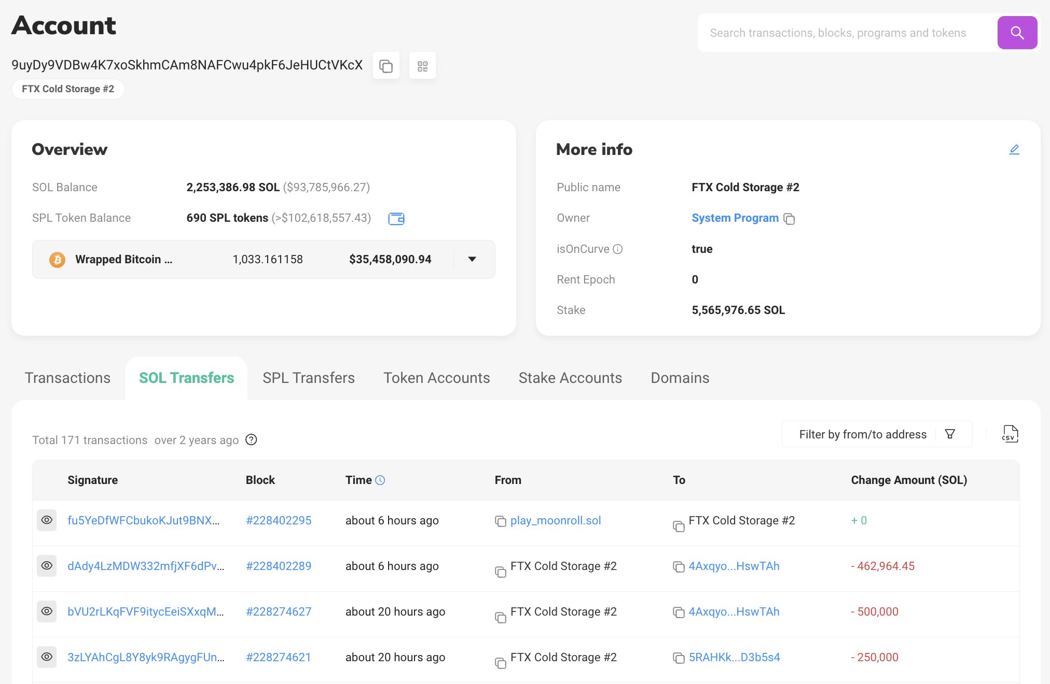The width and height of the screenshot is (1050, 684).
Task: Open the SPL token wallet icon
Action: [396, 218]
